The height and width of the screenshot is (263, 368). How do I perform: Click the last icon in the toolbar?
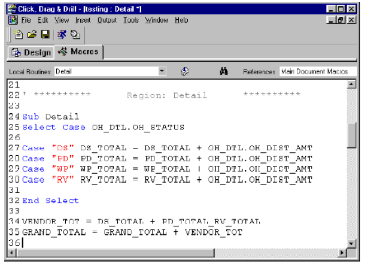pos(75,35)
